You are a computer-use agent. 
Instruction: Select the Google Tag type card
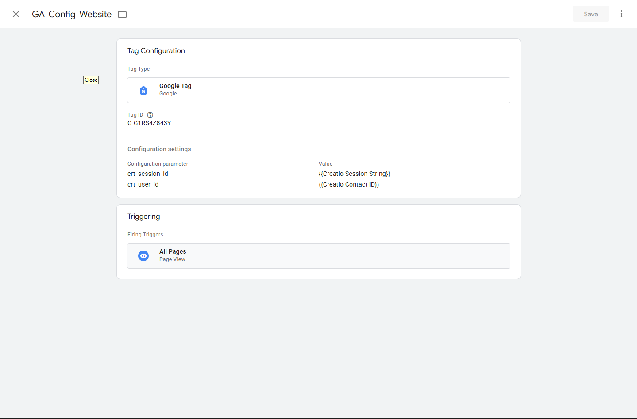[319, 90]
